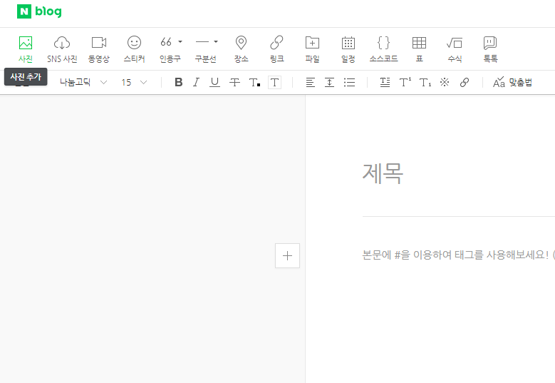Insert a divider with 구분선 icon
The image size is (555, 383).
click(x=202, y=42)
